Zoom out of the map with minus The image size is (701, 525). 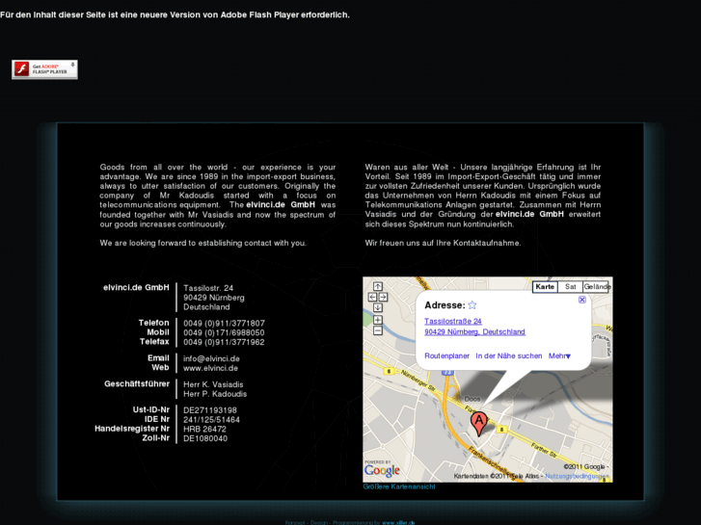coord(378,330)
